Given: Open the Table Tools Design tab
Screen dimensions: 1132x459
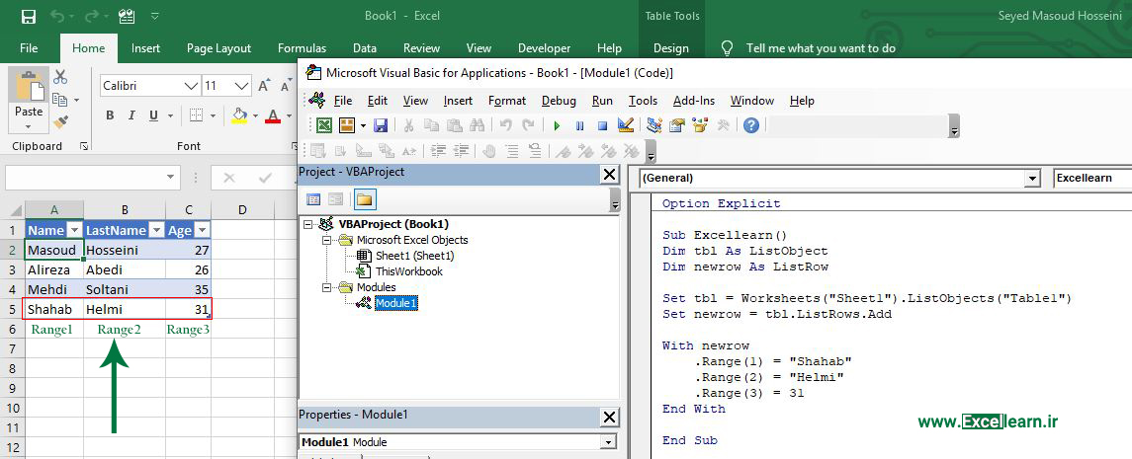Looking at the screenshot, I should coord(670,48).
